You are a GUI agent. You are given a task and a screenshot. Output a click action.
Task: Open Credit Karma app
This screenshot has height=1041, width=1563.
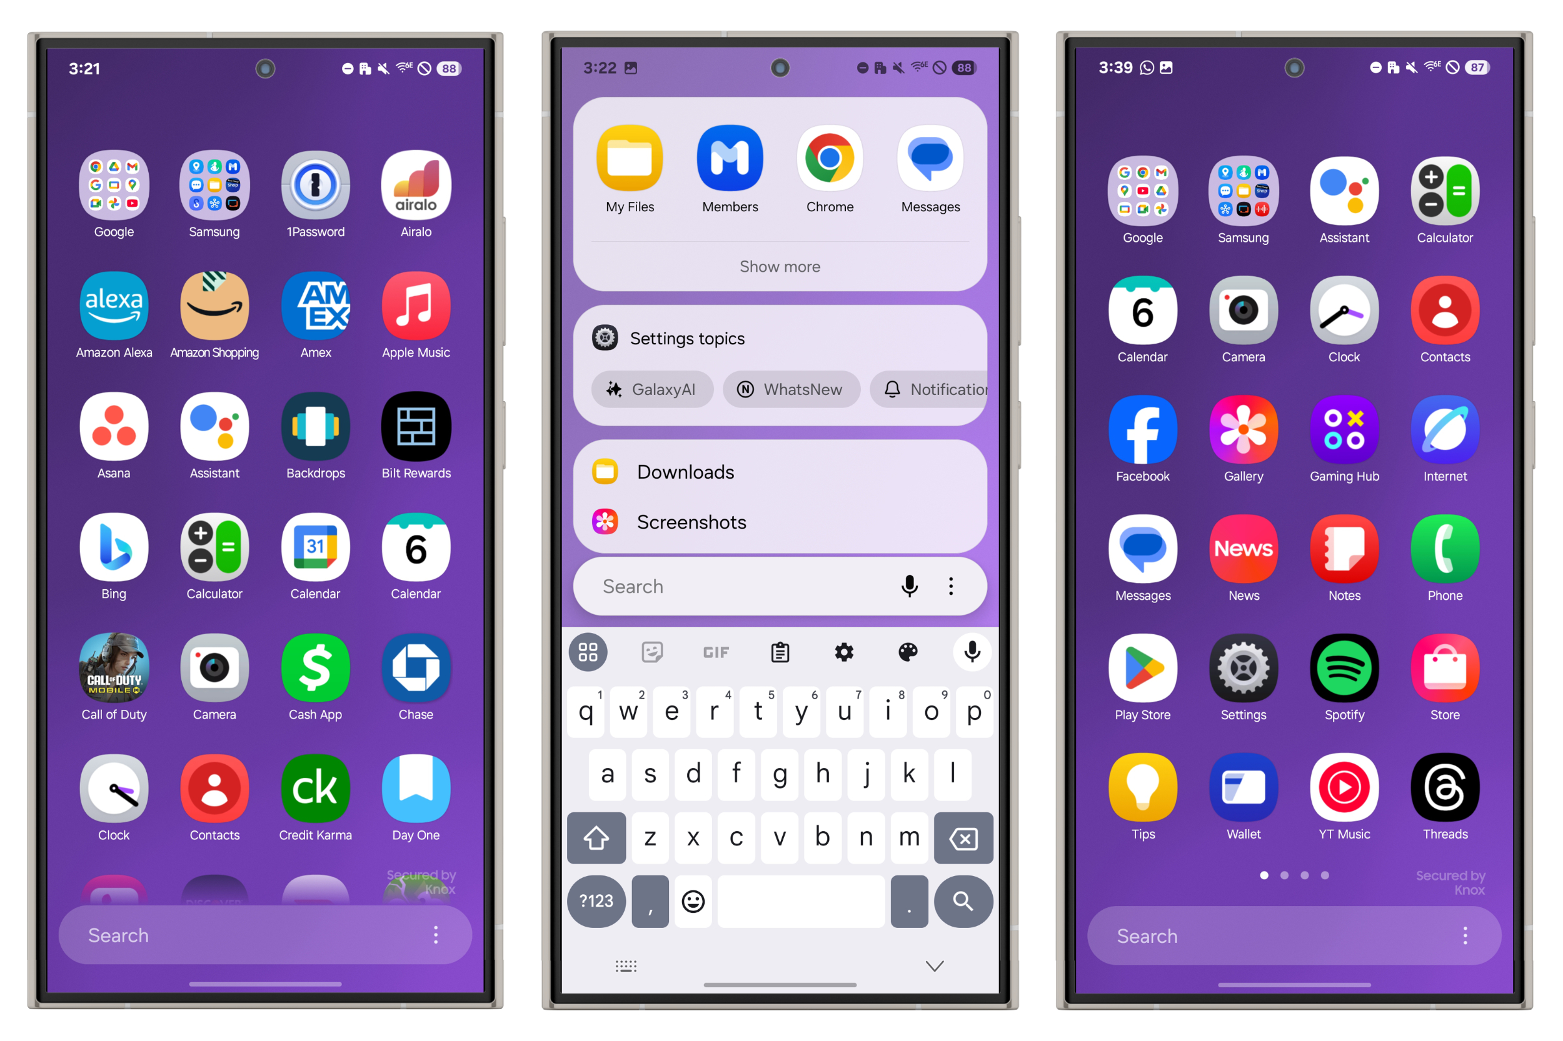315,796
